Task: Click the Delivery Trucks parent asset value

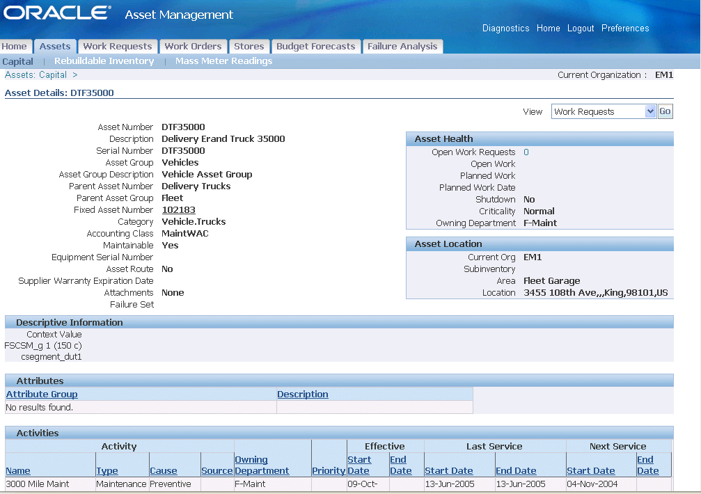Action: tap(196, 186)
